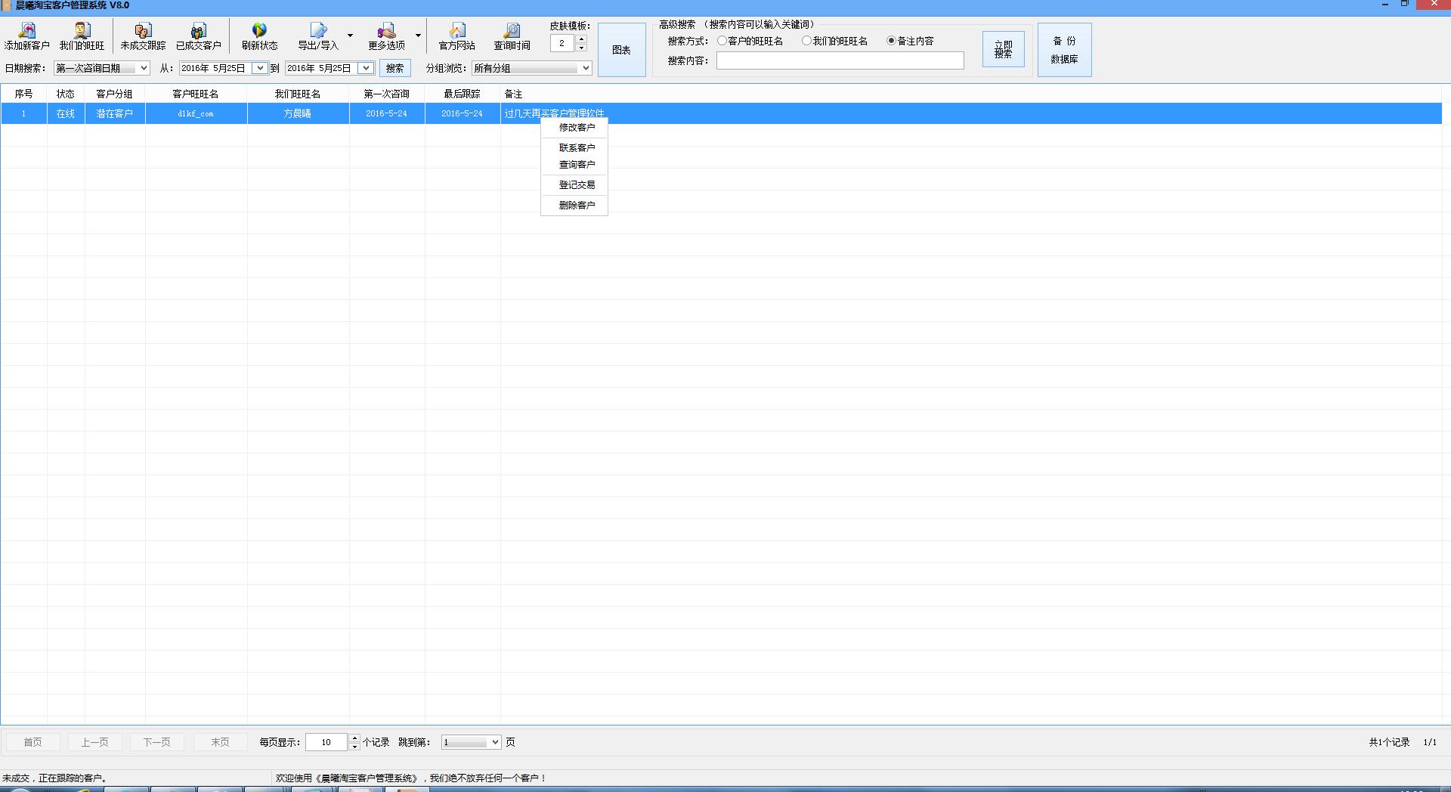
Task: Open the 所有分组 group browse dropdown
Action: tap(585, 68)
